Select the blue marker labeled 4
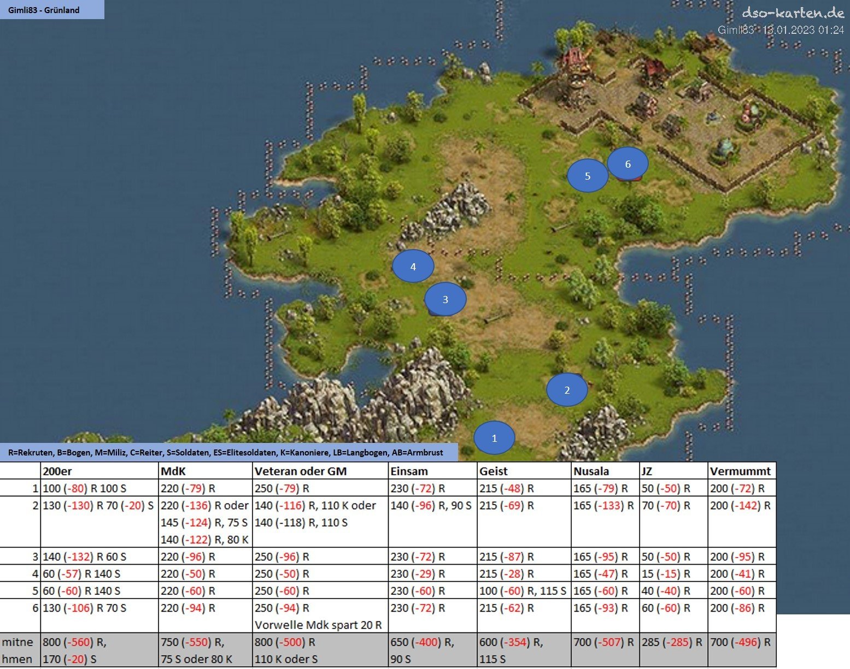850x669 pixels. pos(413,267)
